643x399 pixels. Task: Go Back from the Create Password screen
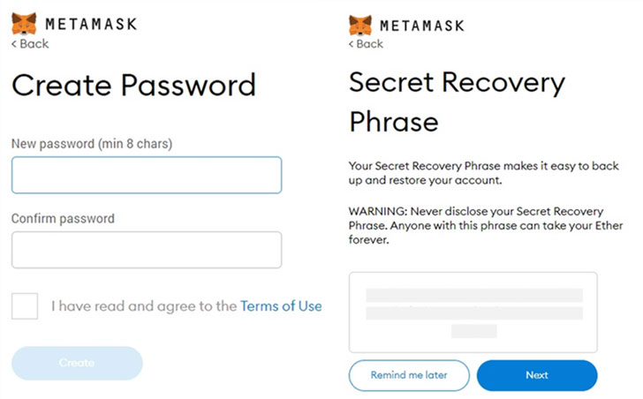[x=30, y=44]
